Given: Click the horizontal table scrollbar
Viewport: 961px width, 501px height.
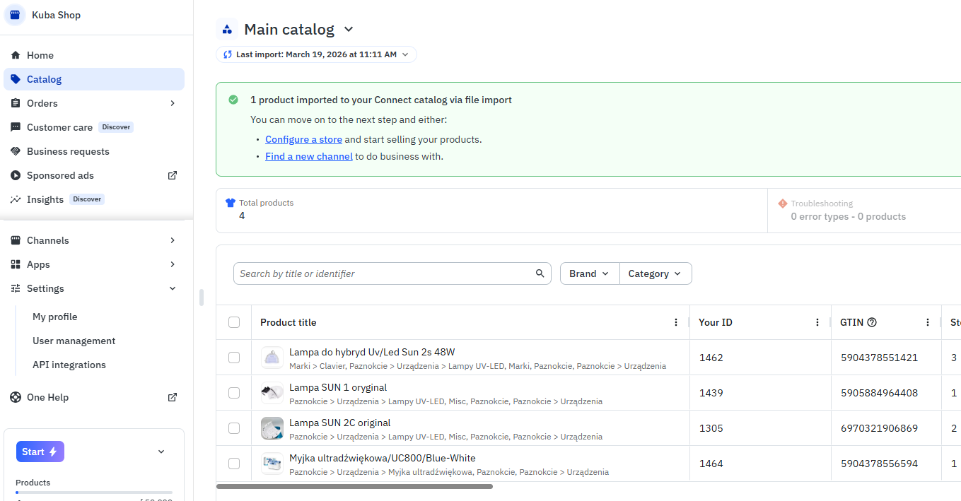Looking at the screenshot, I should [x=354, y=486].
